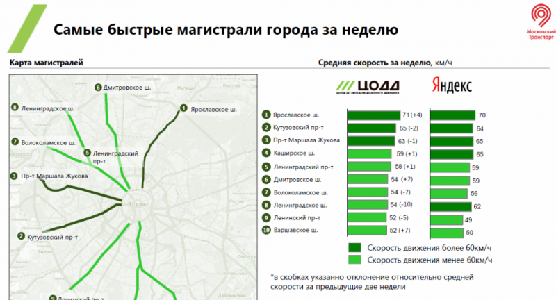Viewport: 556px width, 300px height.
Task: Select the number 7 circle beside Волоколамское ш. in the list
Action: pyautogui.click(x=266, y=192)
